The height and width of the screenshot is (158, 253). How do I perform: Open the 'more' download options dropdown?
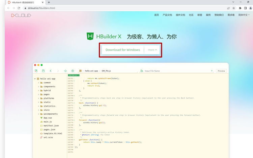pyautogui.click(x=152, y=50)
